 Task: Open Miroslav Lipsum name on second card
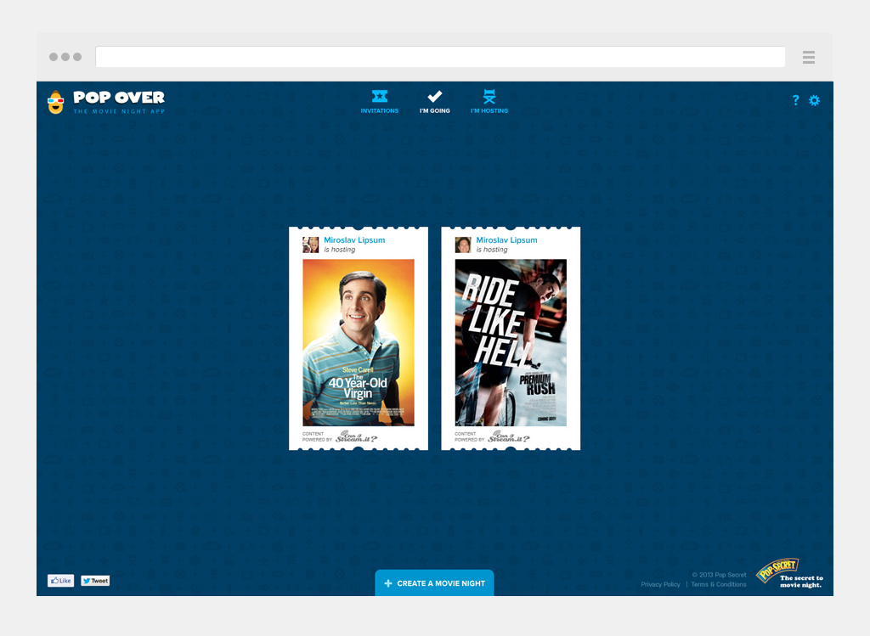(x=506, y=240)
